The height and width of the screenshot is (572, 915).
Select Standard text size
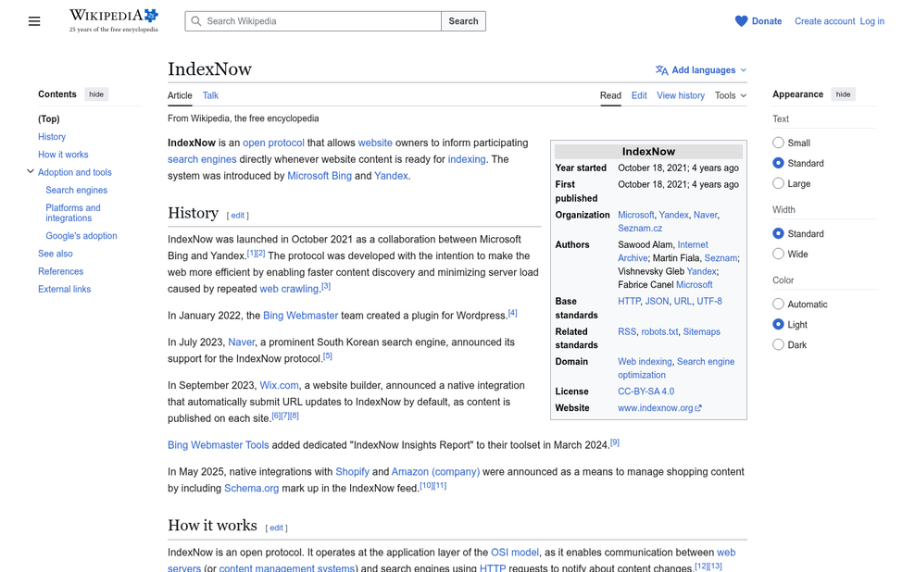[778, 163]
